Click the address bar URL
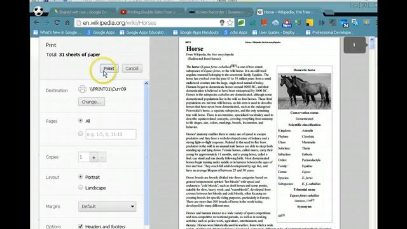This screenshot has width=407, height=229. tap(120, 23)
